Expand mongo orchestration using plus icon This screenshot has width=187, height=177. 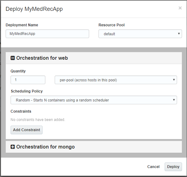click(13, 147)
